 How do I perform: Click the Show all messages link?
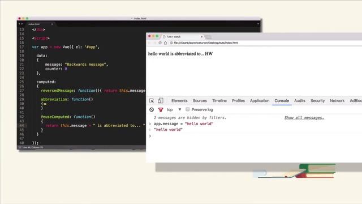[304, 117]
